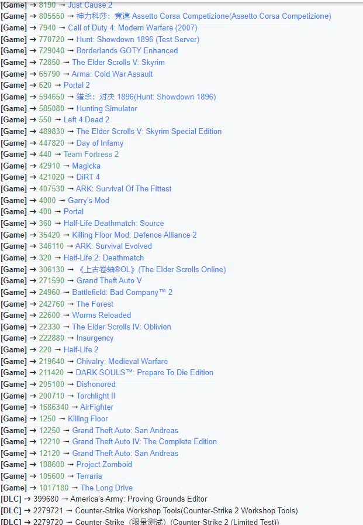
Task: Click Battlefield: Bad Company 2 link
Action: tap(122, 292)
